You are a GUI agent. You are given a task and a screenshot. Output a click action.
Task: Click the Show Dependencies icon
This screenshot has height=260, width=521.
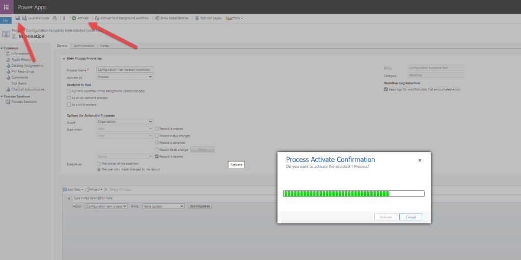[157, 18]
